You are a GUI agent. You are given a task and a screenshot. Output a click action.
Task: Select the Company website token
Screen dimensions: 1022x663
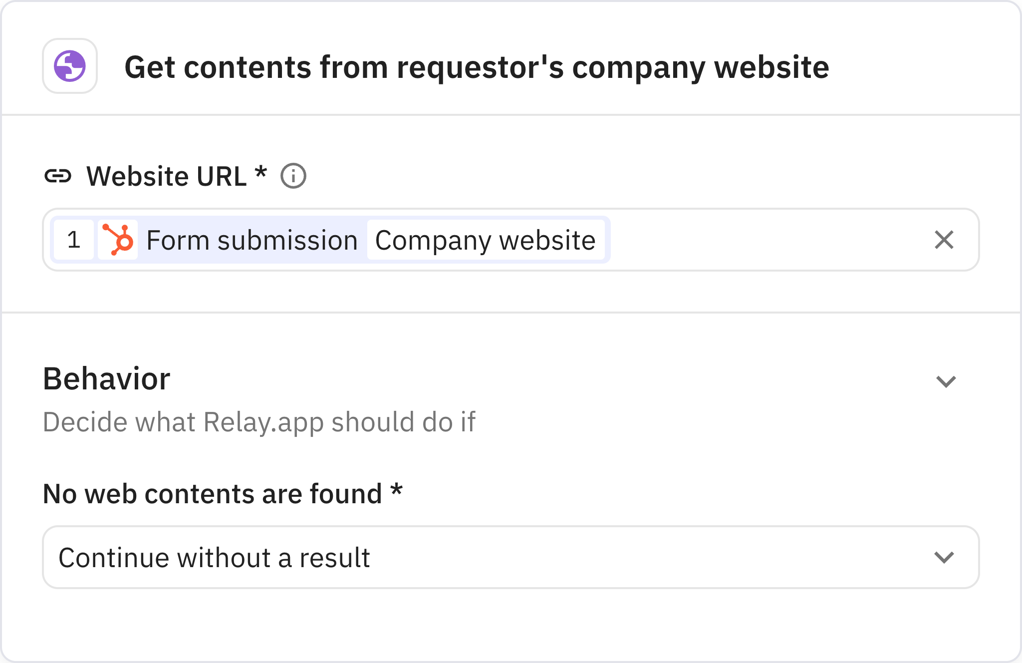[x=485, y=240]
